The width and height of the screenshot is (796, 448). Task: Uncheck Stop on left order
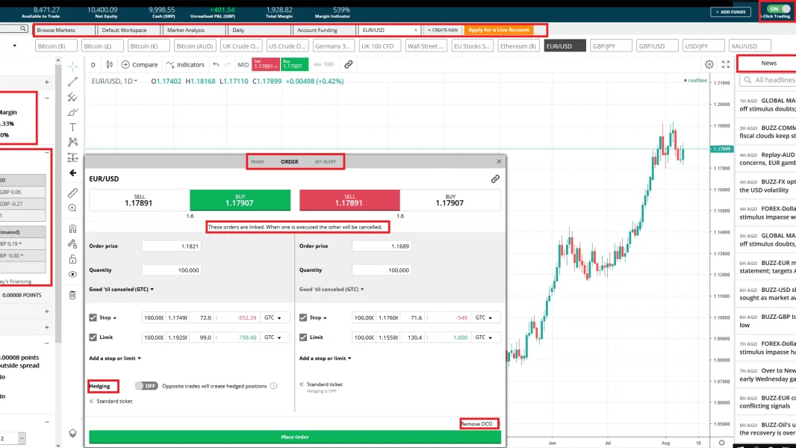tap(93, 317)
